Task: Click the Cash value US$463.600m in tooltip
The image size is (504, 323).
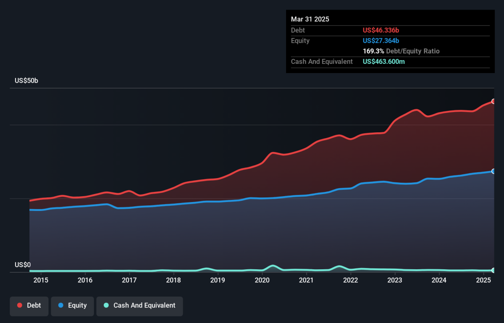Action: click(384, 62)
